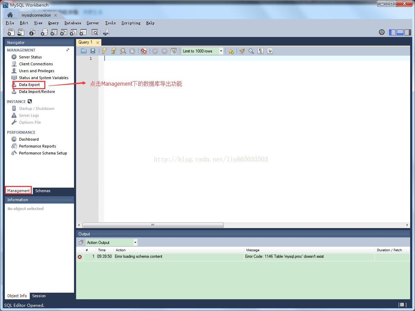
Task: Toggle the left sidebar panel visibility
Action: [393, 32]
